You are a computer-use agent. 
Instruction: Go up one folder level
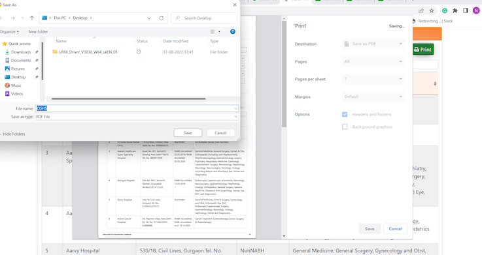pos(32,18)
